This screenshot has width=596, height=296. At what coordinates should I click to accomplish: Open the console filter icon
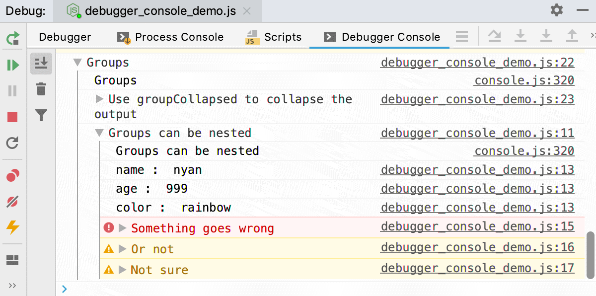coord(41,115)
